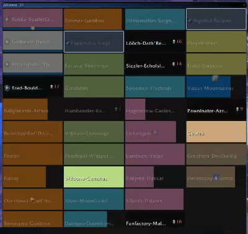Image resolution: width=248 pixels, height=234 pixels.
Task: Click the Kukoy name text
Action: (x=11, y=179)
